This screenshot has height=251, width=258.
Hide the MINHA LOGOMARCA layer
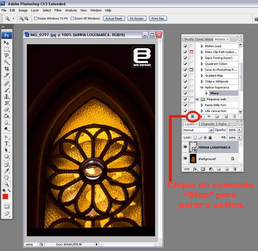coord(185,147)
